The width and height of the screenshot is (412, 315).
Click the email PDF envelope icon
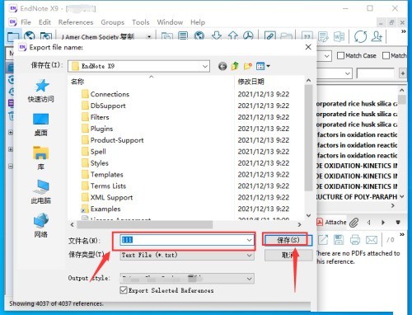tap(372, 240)
